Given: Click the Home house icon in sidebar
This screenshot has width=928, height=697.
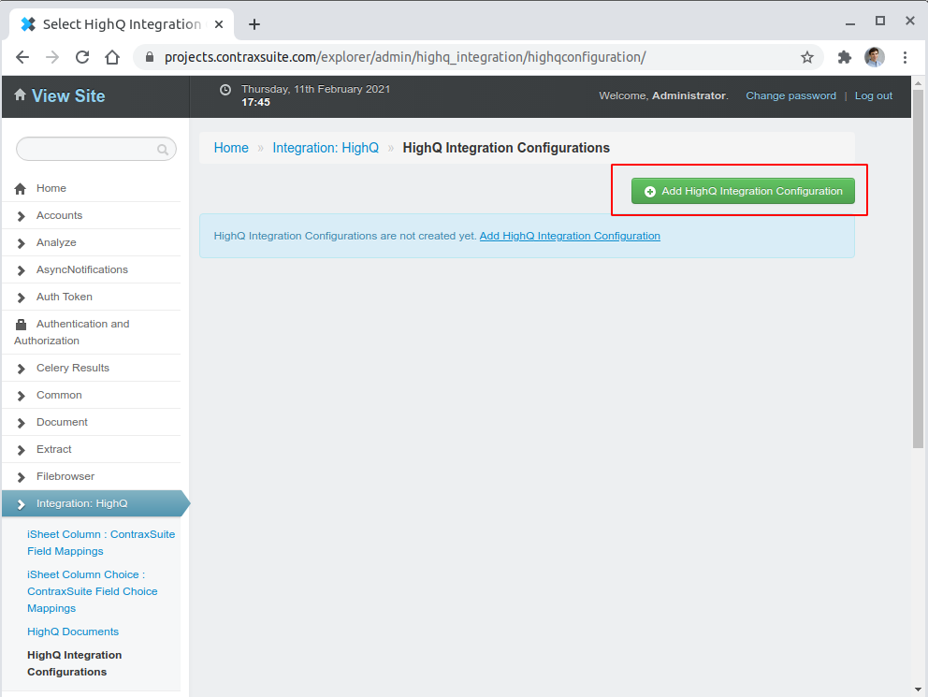Looking at the screenshot, I should 21,189.
